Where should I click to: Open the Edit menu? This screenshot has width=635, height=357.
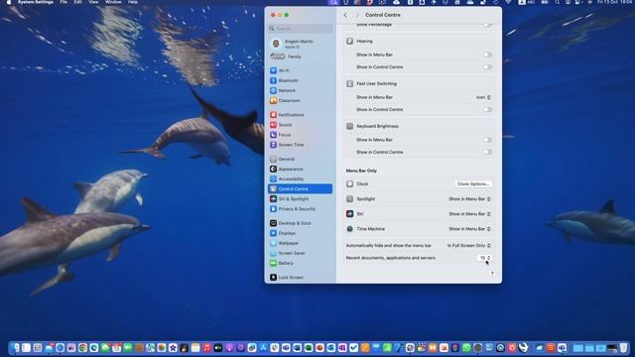[x=77, y=2]
